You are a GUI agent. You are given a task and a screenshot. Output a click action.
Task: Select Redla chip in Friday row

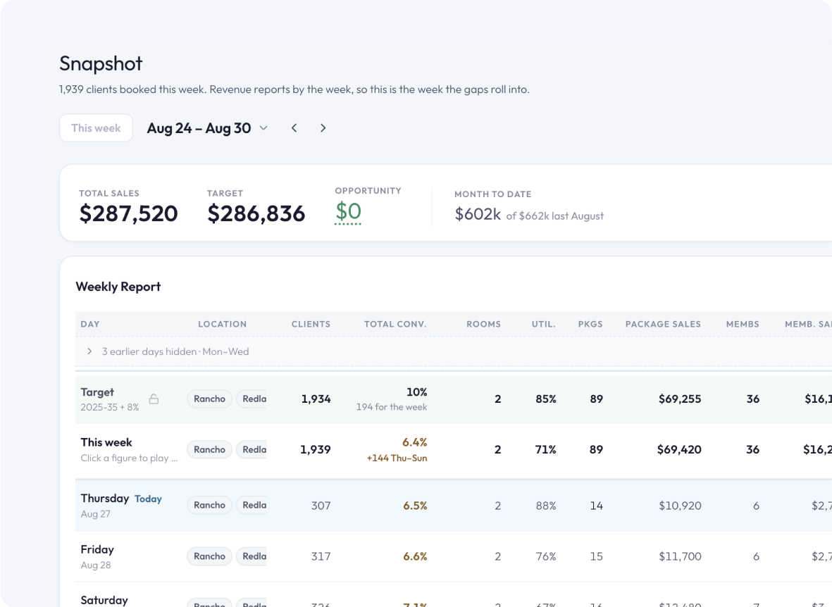click(x=252, y=556)
